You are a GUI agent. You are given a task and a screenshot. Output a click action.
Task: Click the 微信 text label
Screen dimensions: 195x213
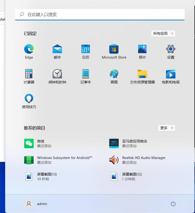[x=41, y=141]
